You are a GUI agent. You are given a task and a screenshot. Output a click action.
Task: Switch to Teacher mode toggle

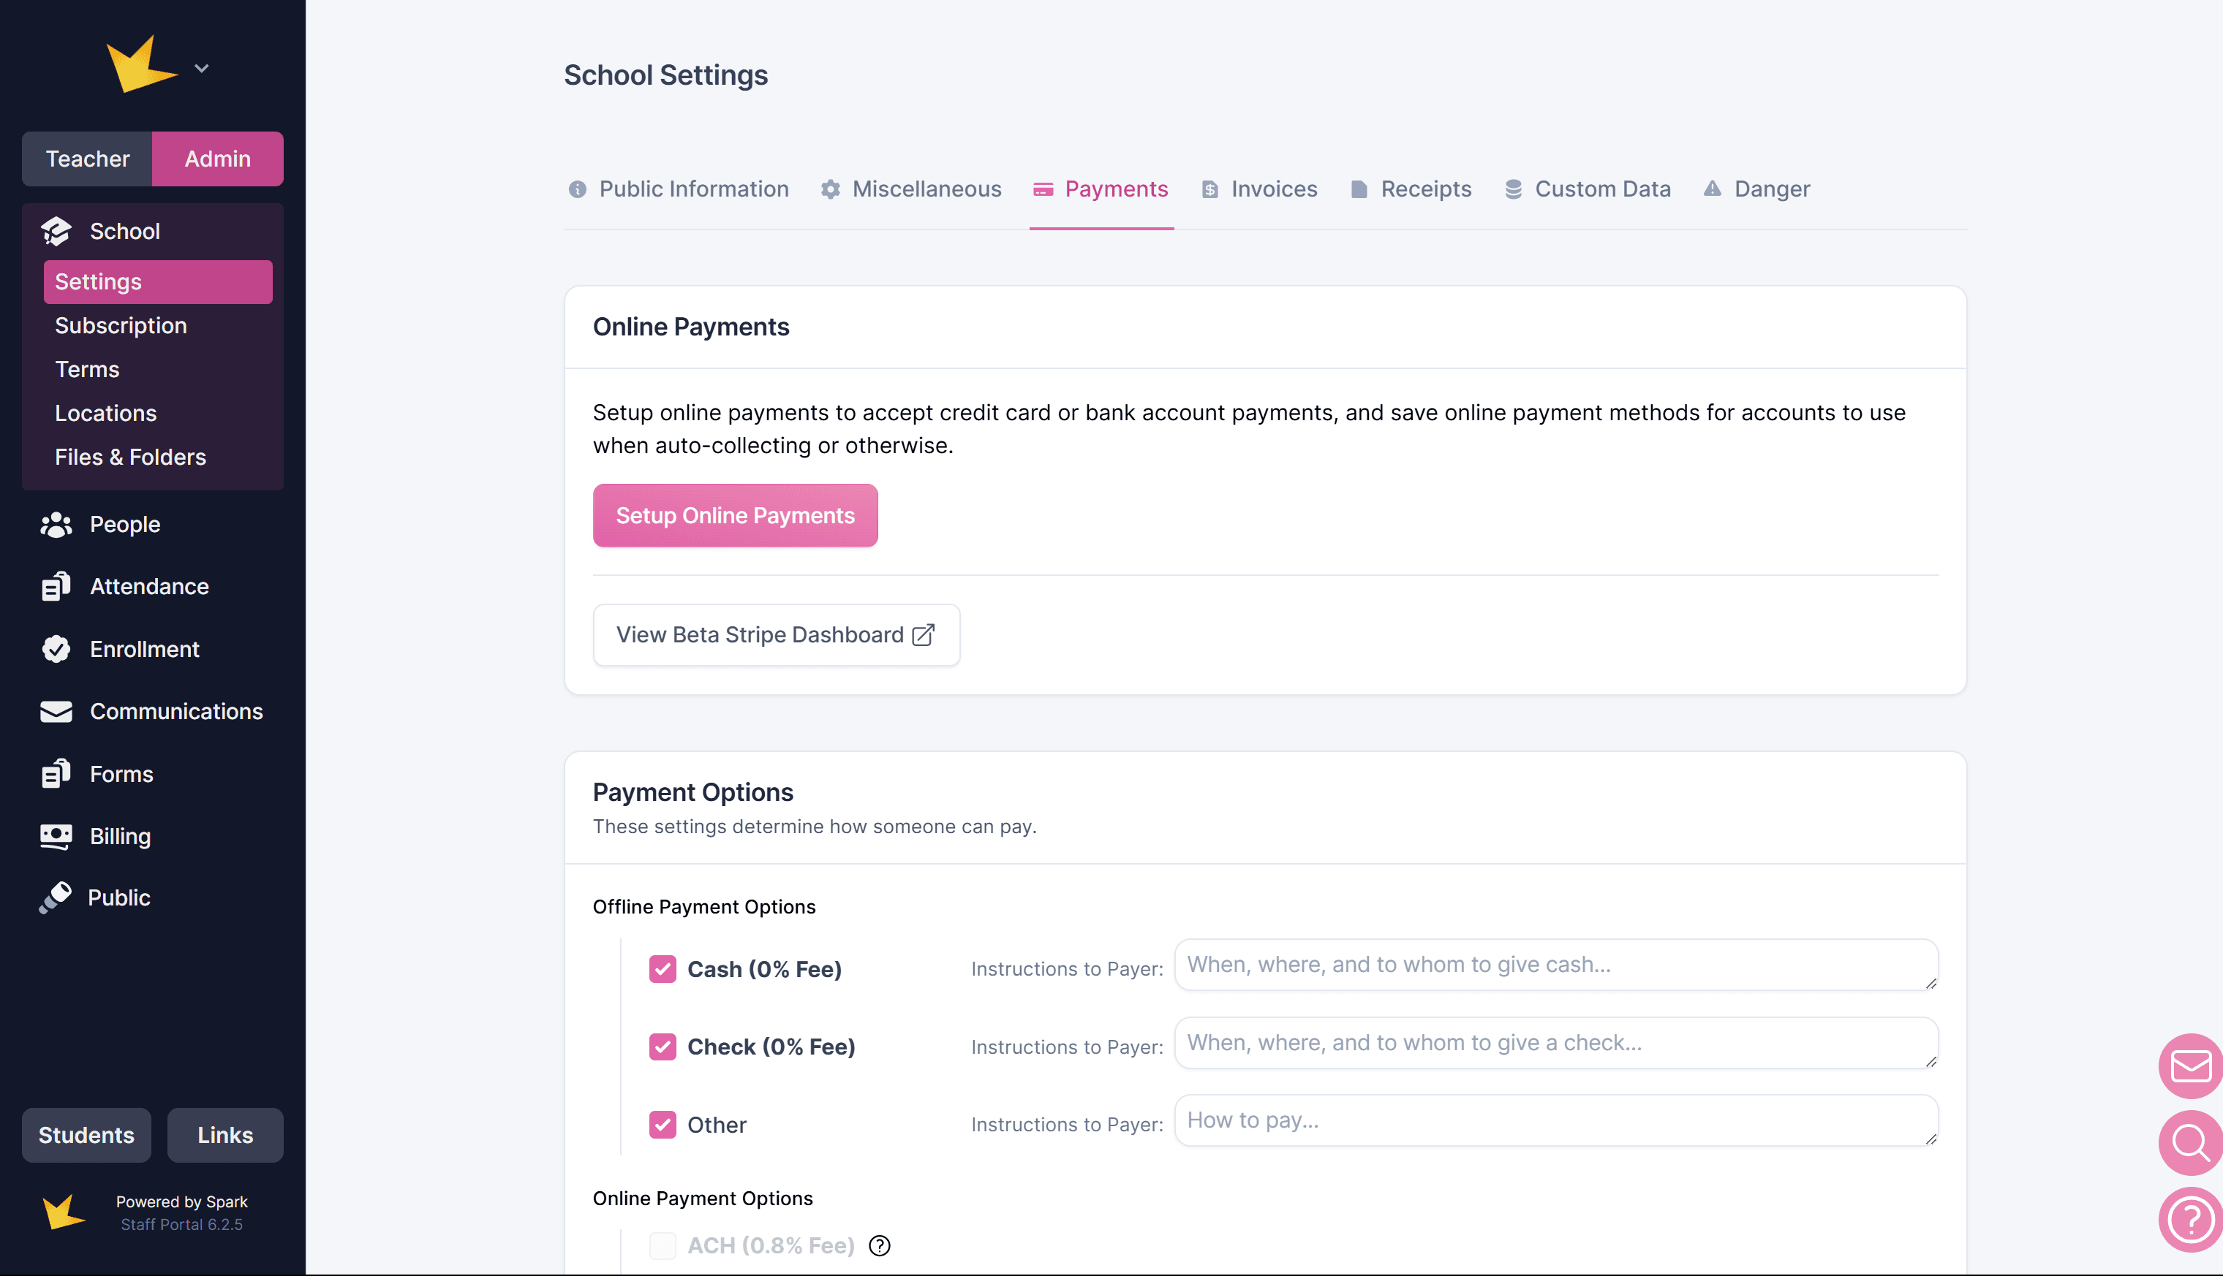(87, 159)
